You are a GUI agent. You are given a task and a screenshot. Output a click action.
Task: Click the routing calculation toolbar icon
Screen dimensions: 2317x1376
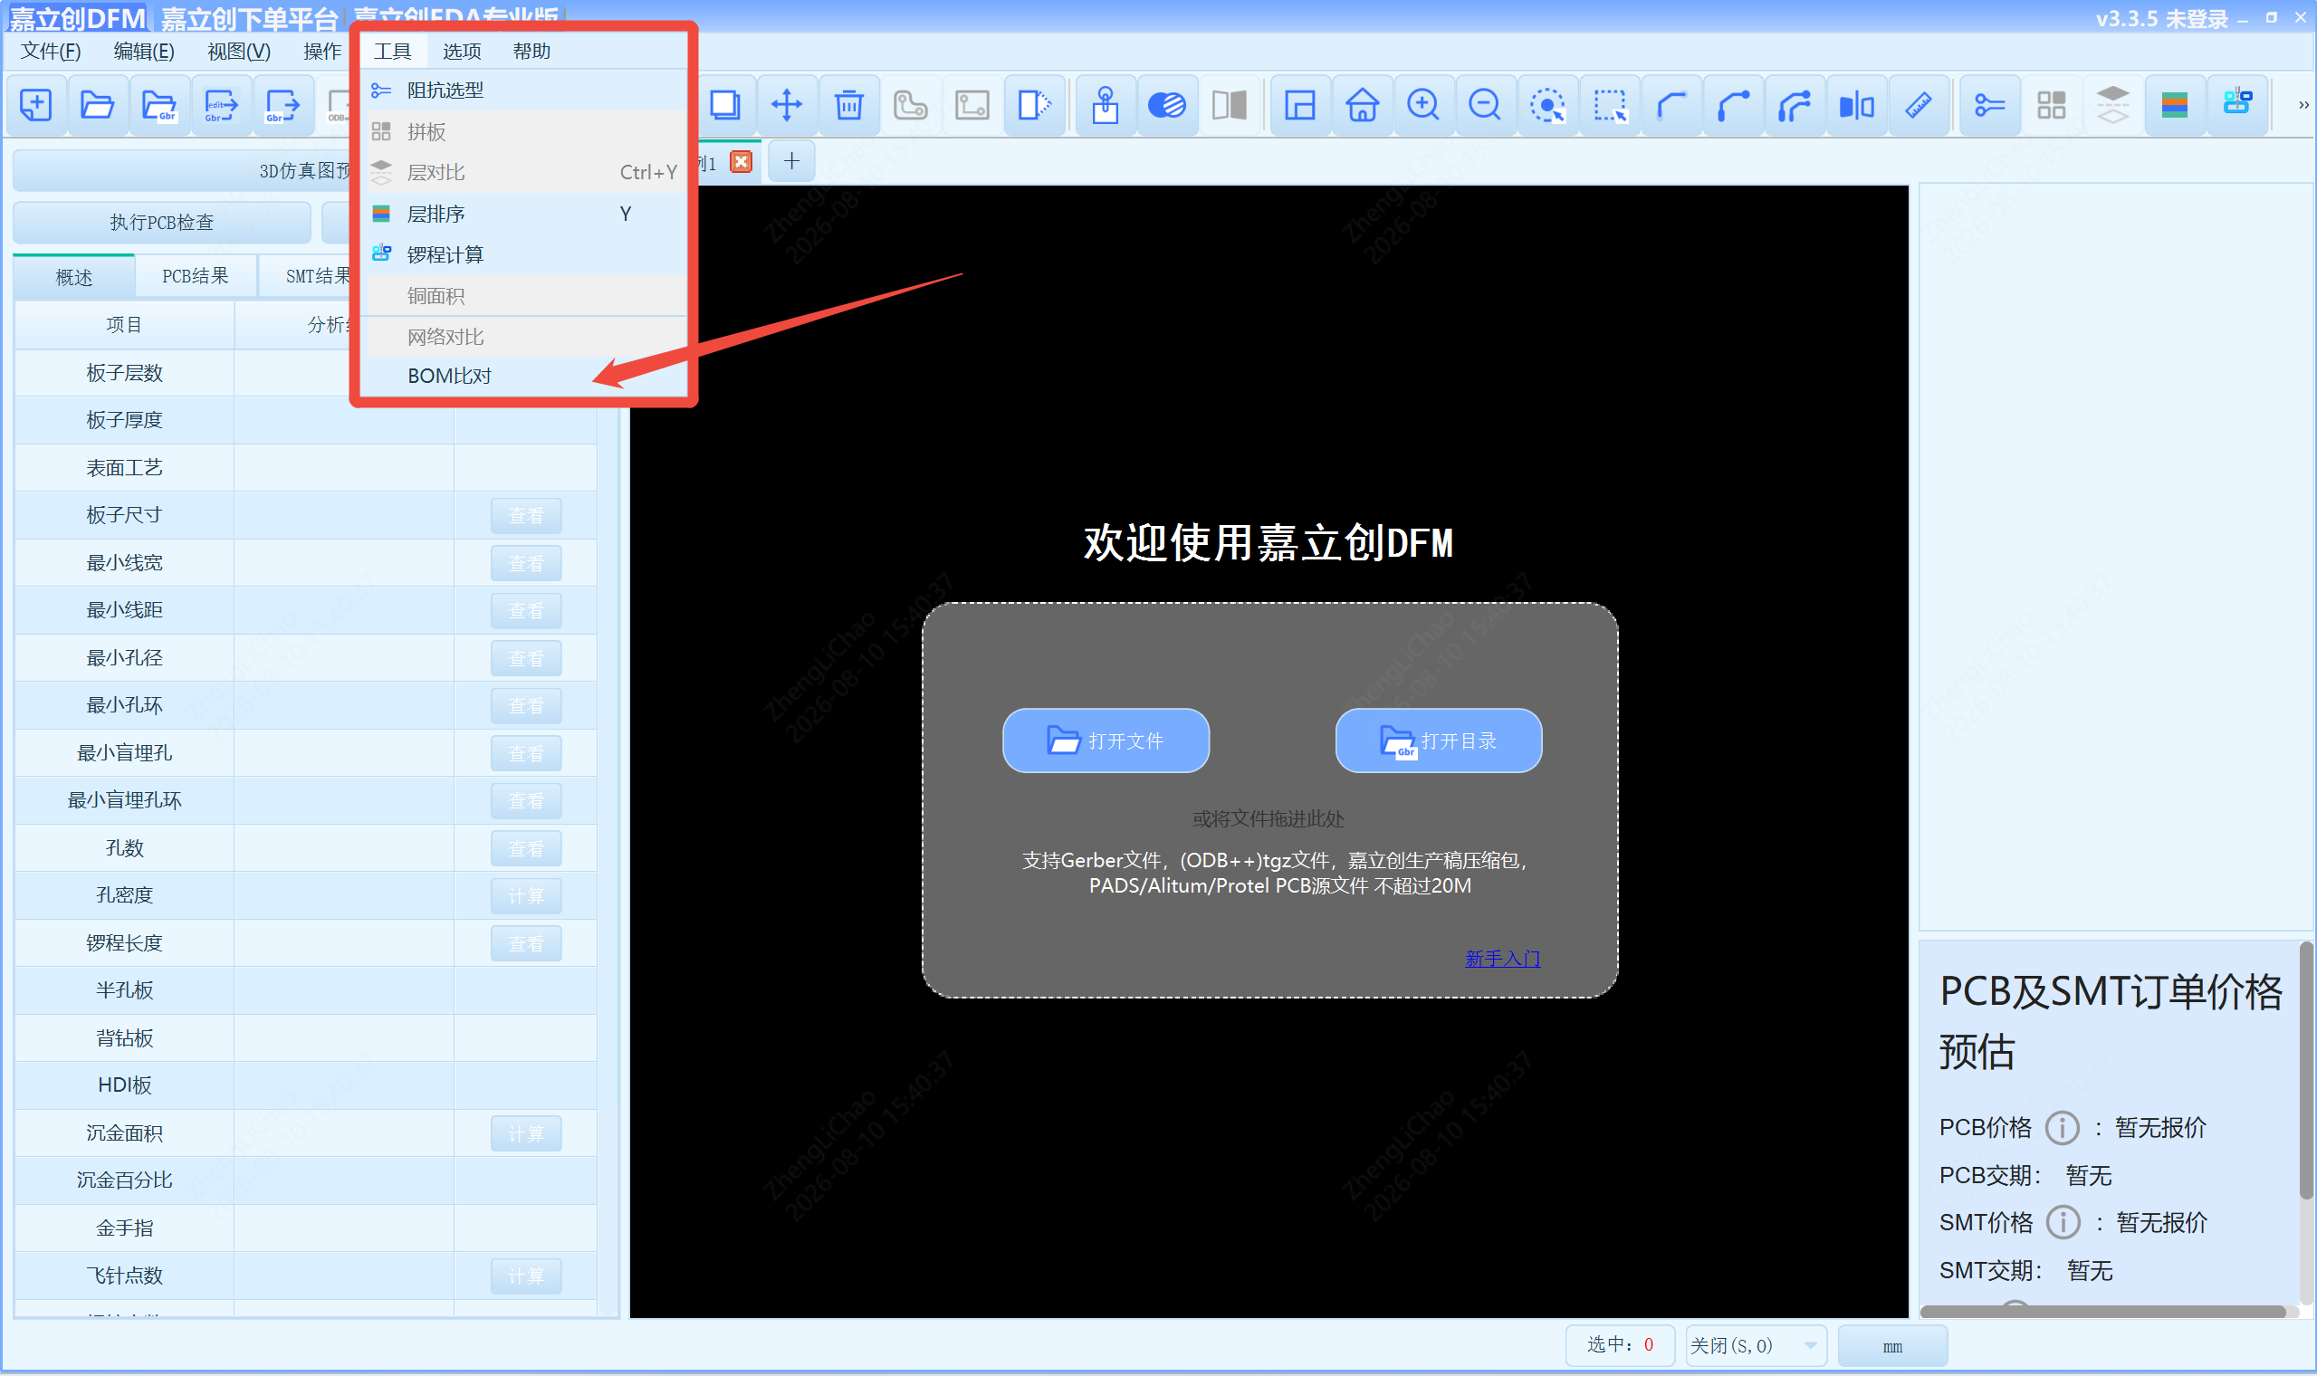(x=2237, y=105)
